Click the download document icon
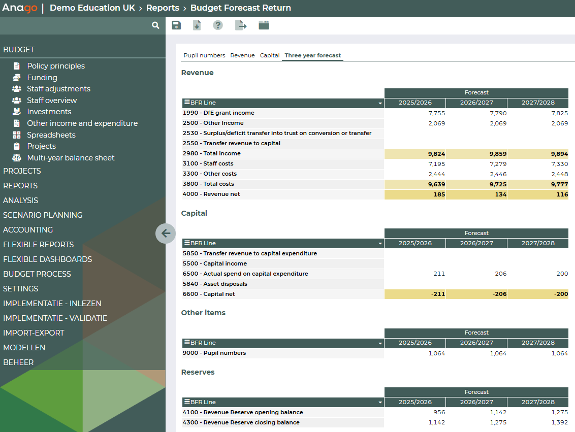This screenshot has width=575, height=432. tap(197, 25)
